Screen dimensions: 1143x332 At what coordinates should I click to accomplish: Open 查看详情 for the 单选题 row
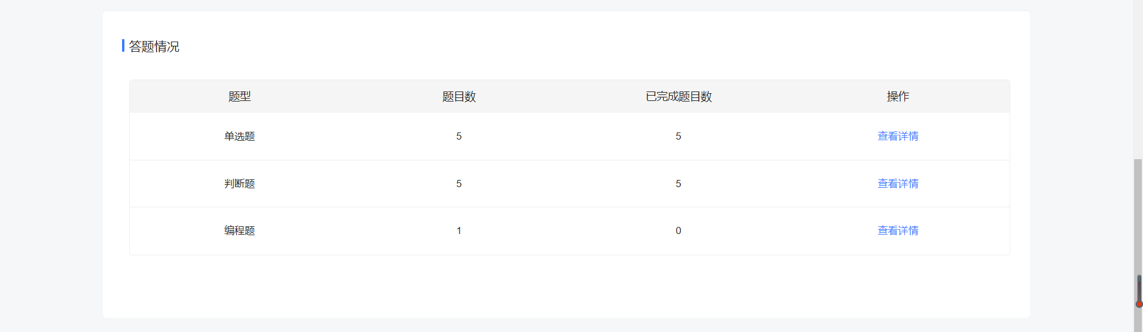(898, 136)
